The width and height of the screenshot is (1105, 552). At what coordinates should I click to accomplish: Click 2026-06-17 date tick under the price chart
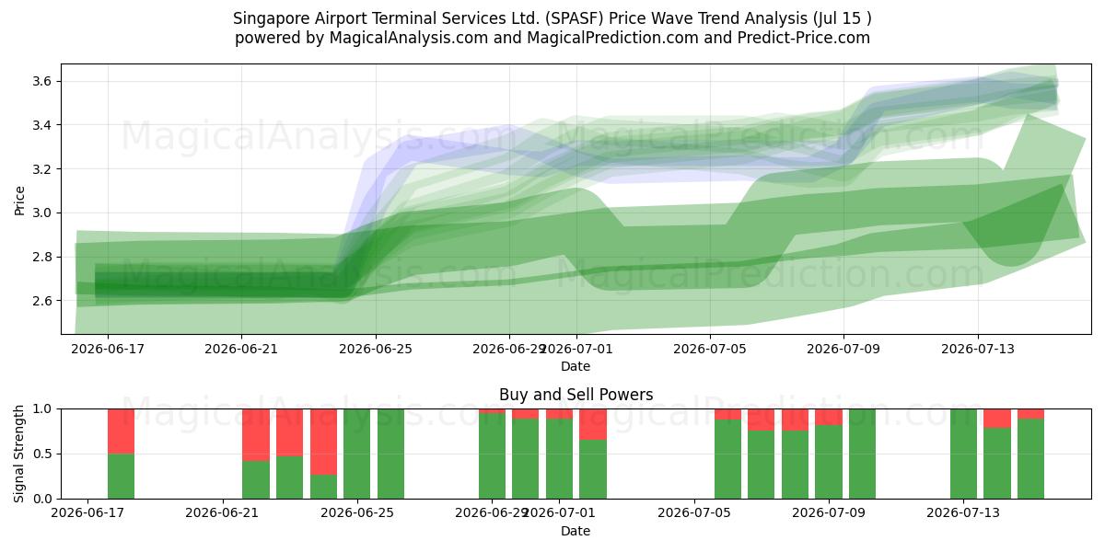[x=108, y=349]
